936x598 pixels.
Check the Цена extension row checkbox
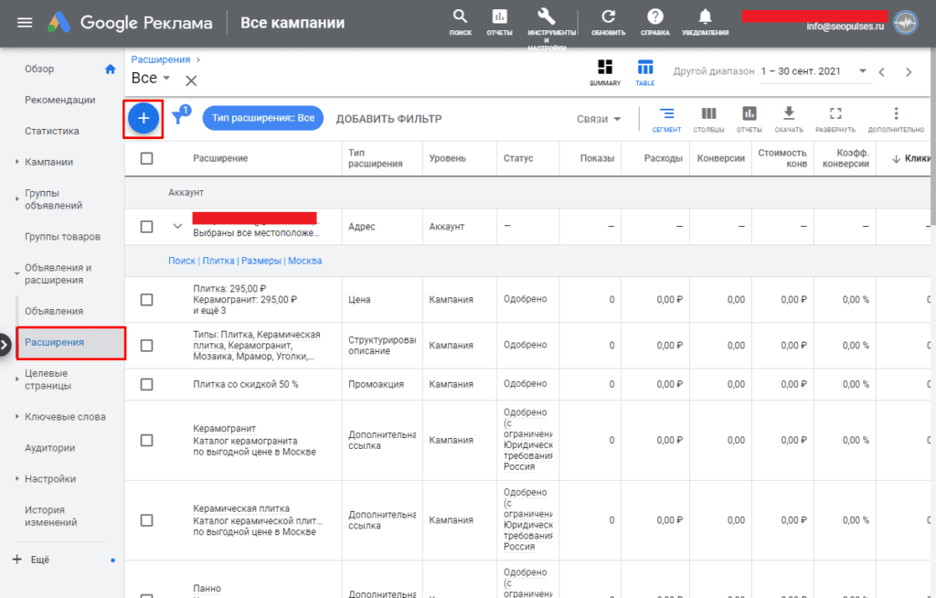146,300
